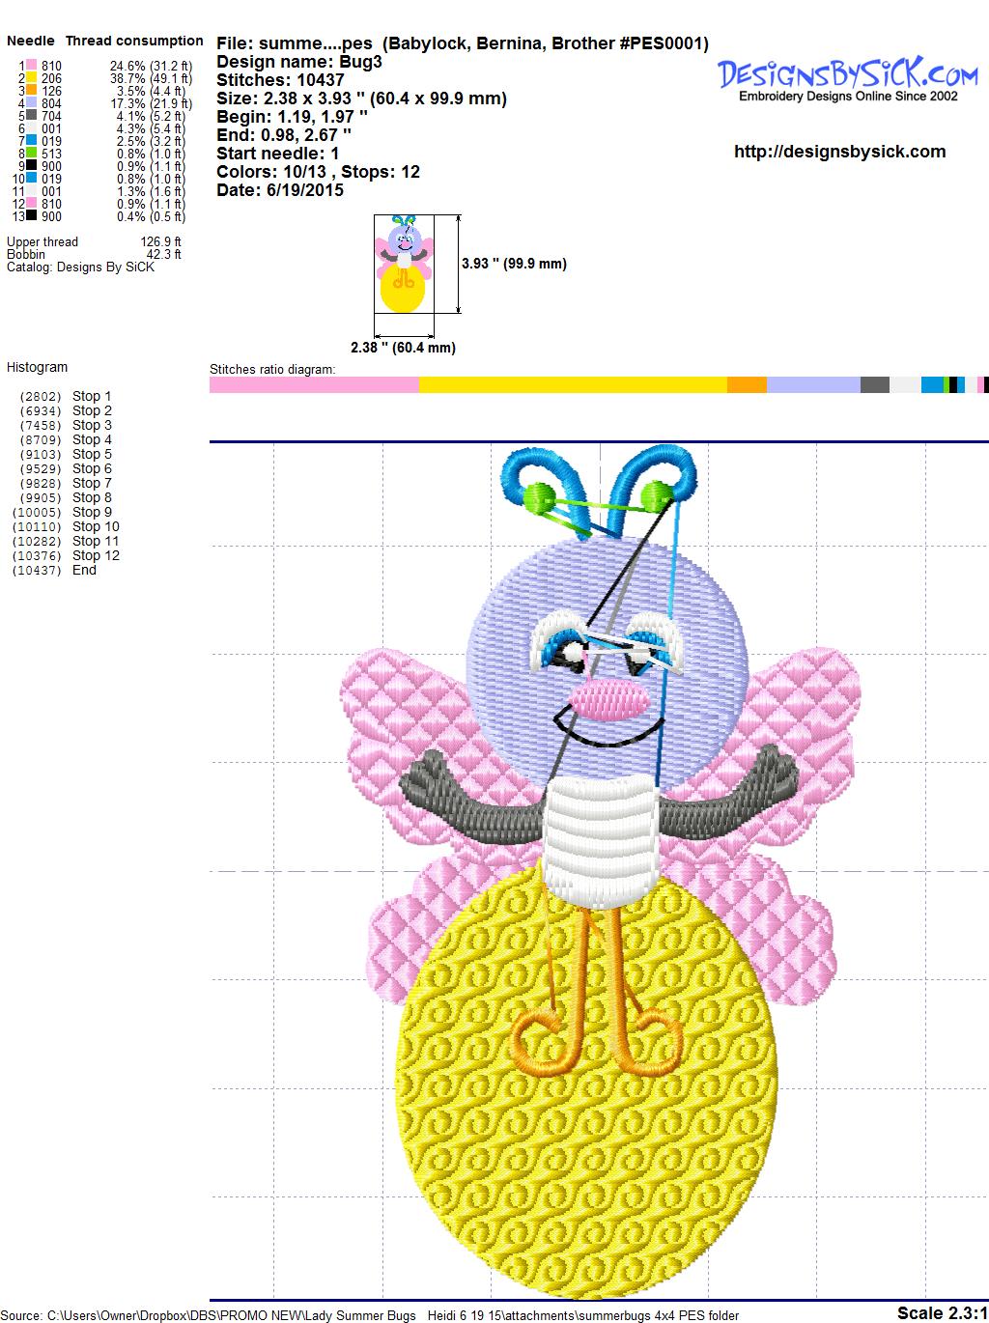Screen dimensions: 989x1323
Task: Click the DesignsBySick.com logo
Action: pos(847,77)
